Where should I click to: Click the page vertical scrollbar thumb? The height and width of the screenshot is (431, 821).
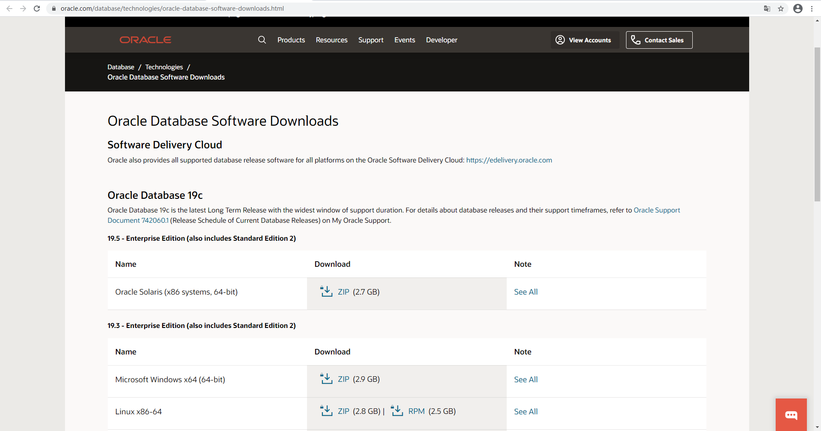tap(817, 124)
